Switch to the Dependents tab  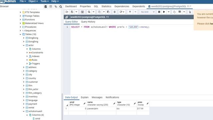point(139,6)
